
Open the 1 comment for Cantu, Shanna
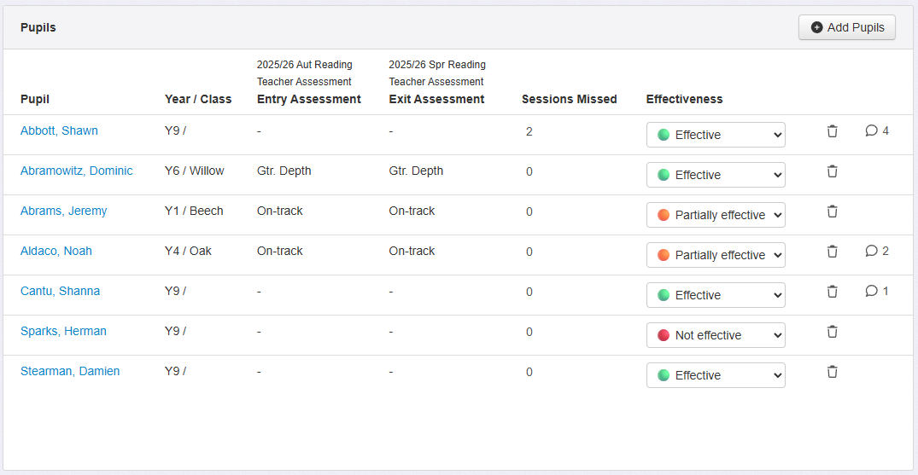(x=877, y=291)
